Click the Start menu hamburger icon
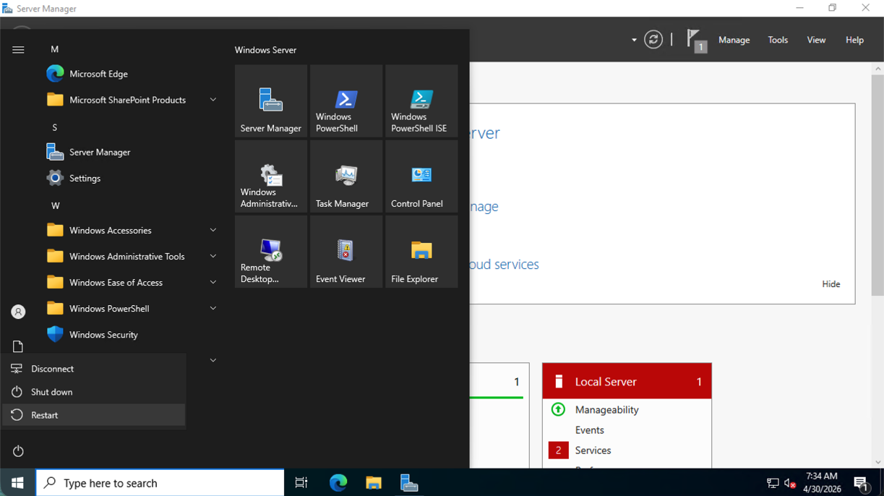The image size is (884, 496). [18, 50]
